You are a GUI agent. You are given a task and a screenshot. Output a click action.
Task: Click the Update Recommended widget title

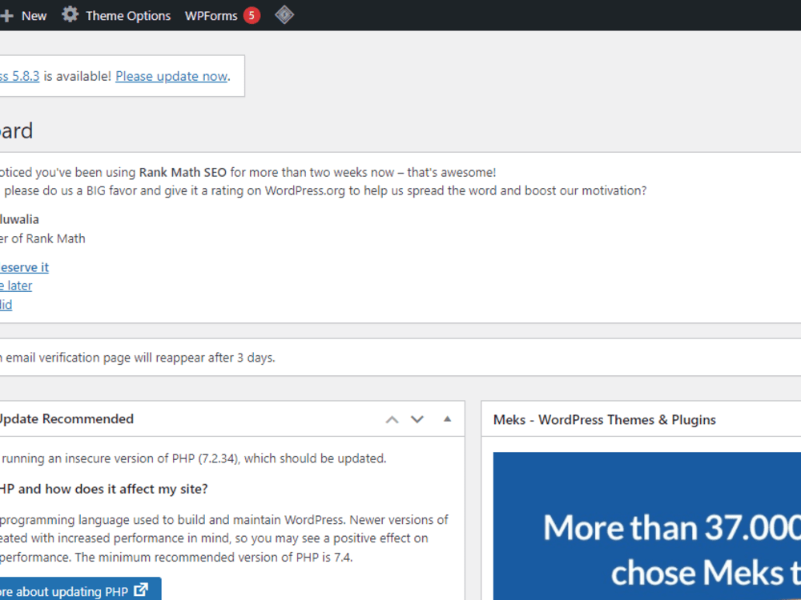pyautogui.click(x=66, y=419)
